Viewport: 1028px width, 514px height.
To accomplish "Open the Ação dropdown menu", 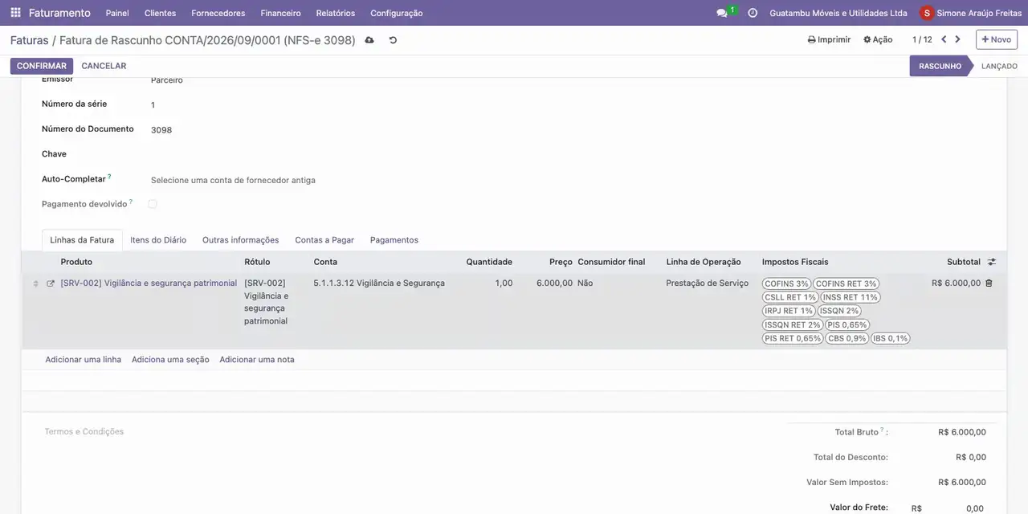I will click(x=878, y=39).
